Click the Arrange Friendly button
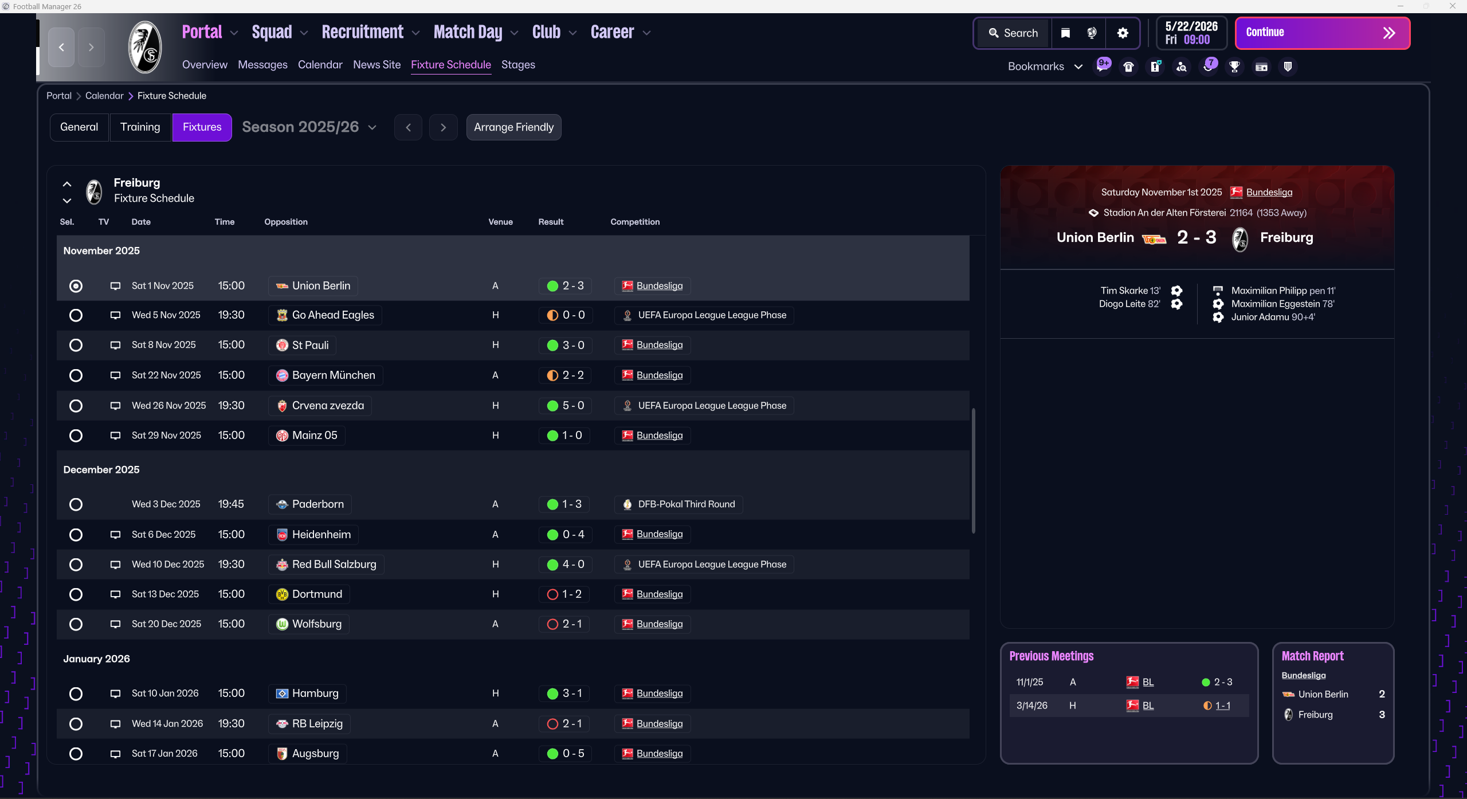1467x799 pixels. click(513, 127)
